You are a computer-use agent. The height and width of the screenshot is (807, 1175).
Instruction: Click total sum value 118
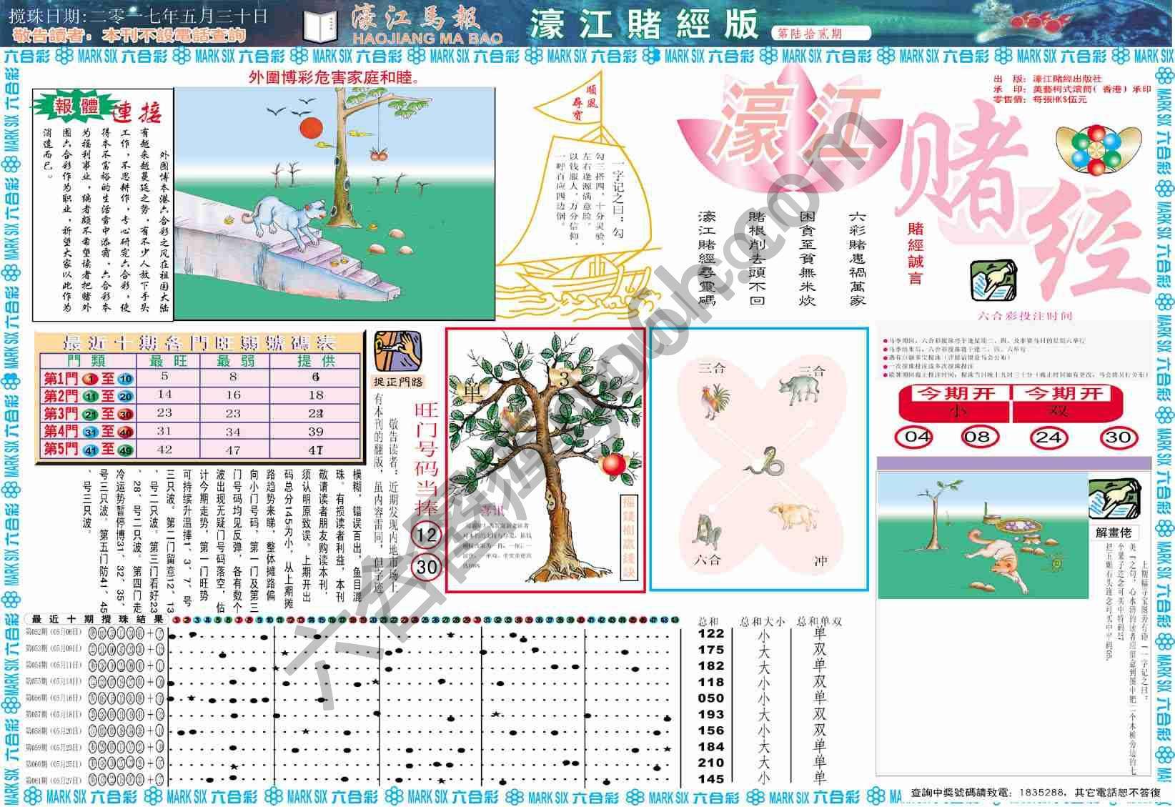click(711, 682)
